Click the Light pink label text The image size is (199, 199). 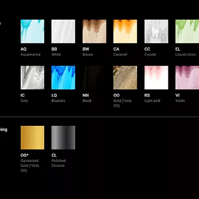[x=152, y=100]
